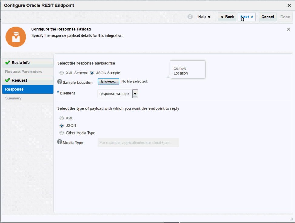Select the Response step

tap(28, 89)
